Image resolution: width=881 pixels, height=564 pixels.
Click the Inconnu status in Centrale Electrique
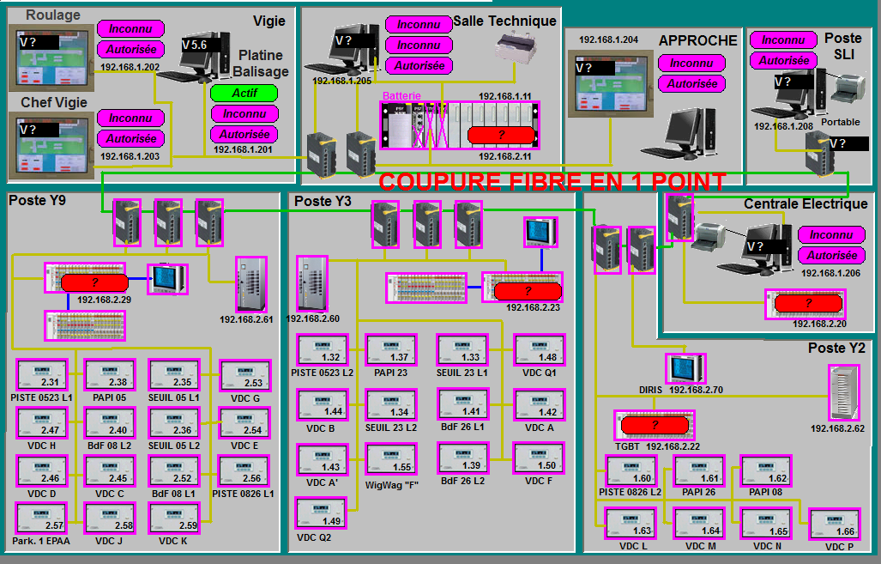(x=830, y=234)
